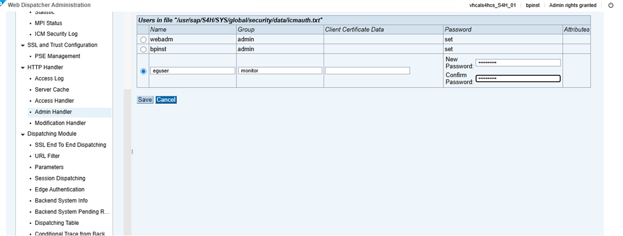The width and height of the screenshot is (623, 236).
Task: Collapse the HTTP Handler tree node
Action: [22, 67]
